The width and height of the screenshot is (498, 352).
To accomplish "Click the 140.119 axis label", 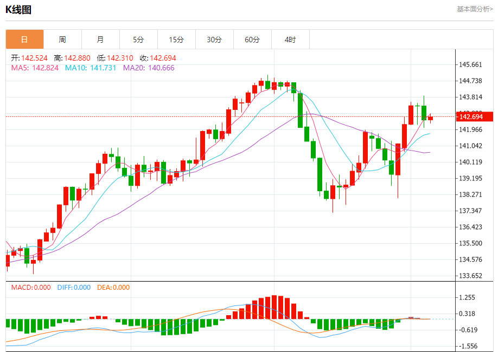I will coord(470,162).
